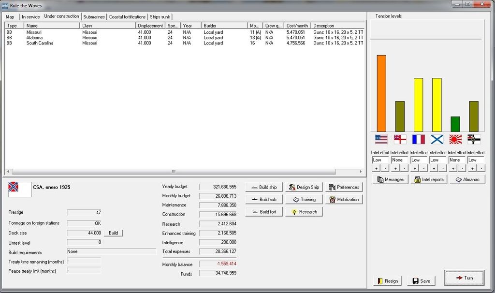Decrease intel effort for Japan

[x=462, y=169]
